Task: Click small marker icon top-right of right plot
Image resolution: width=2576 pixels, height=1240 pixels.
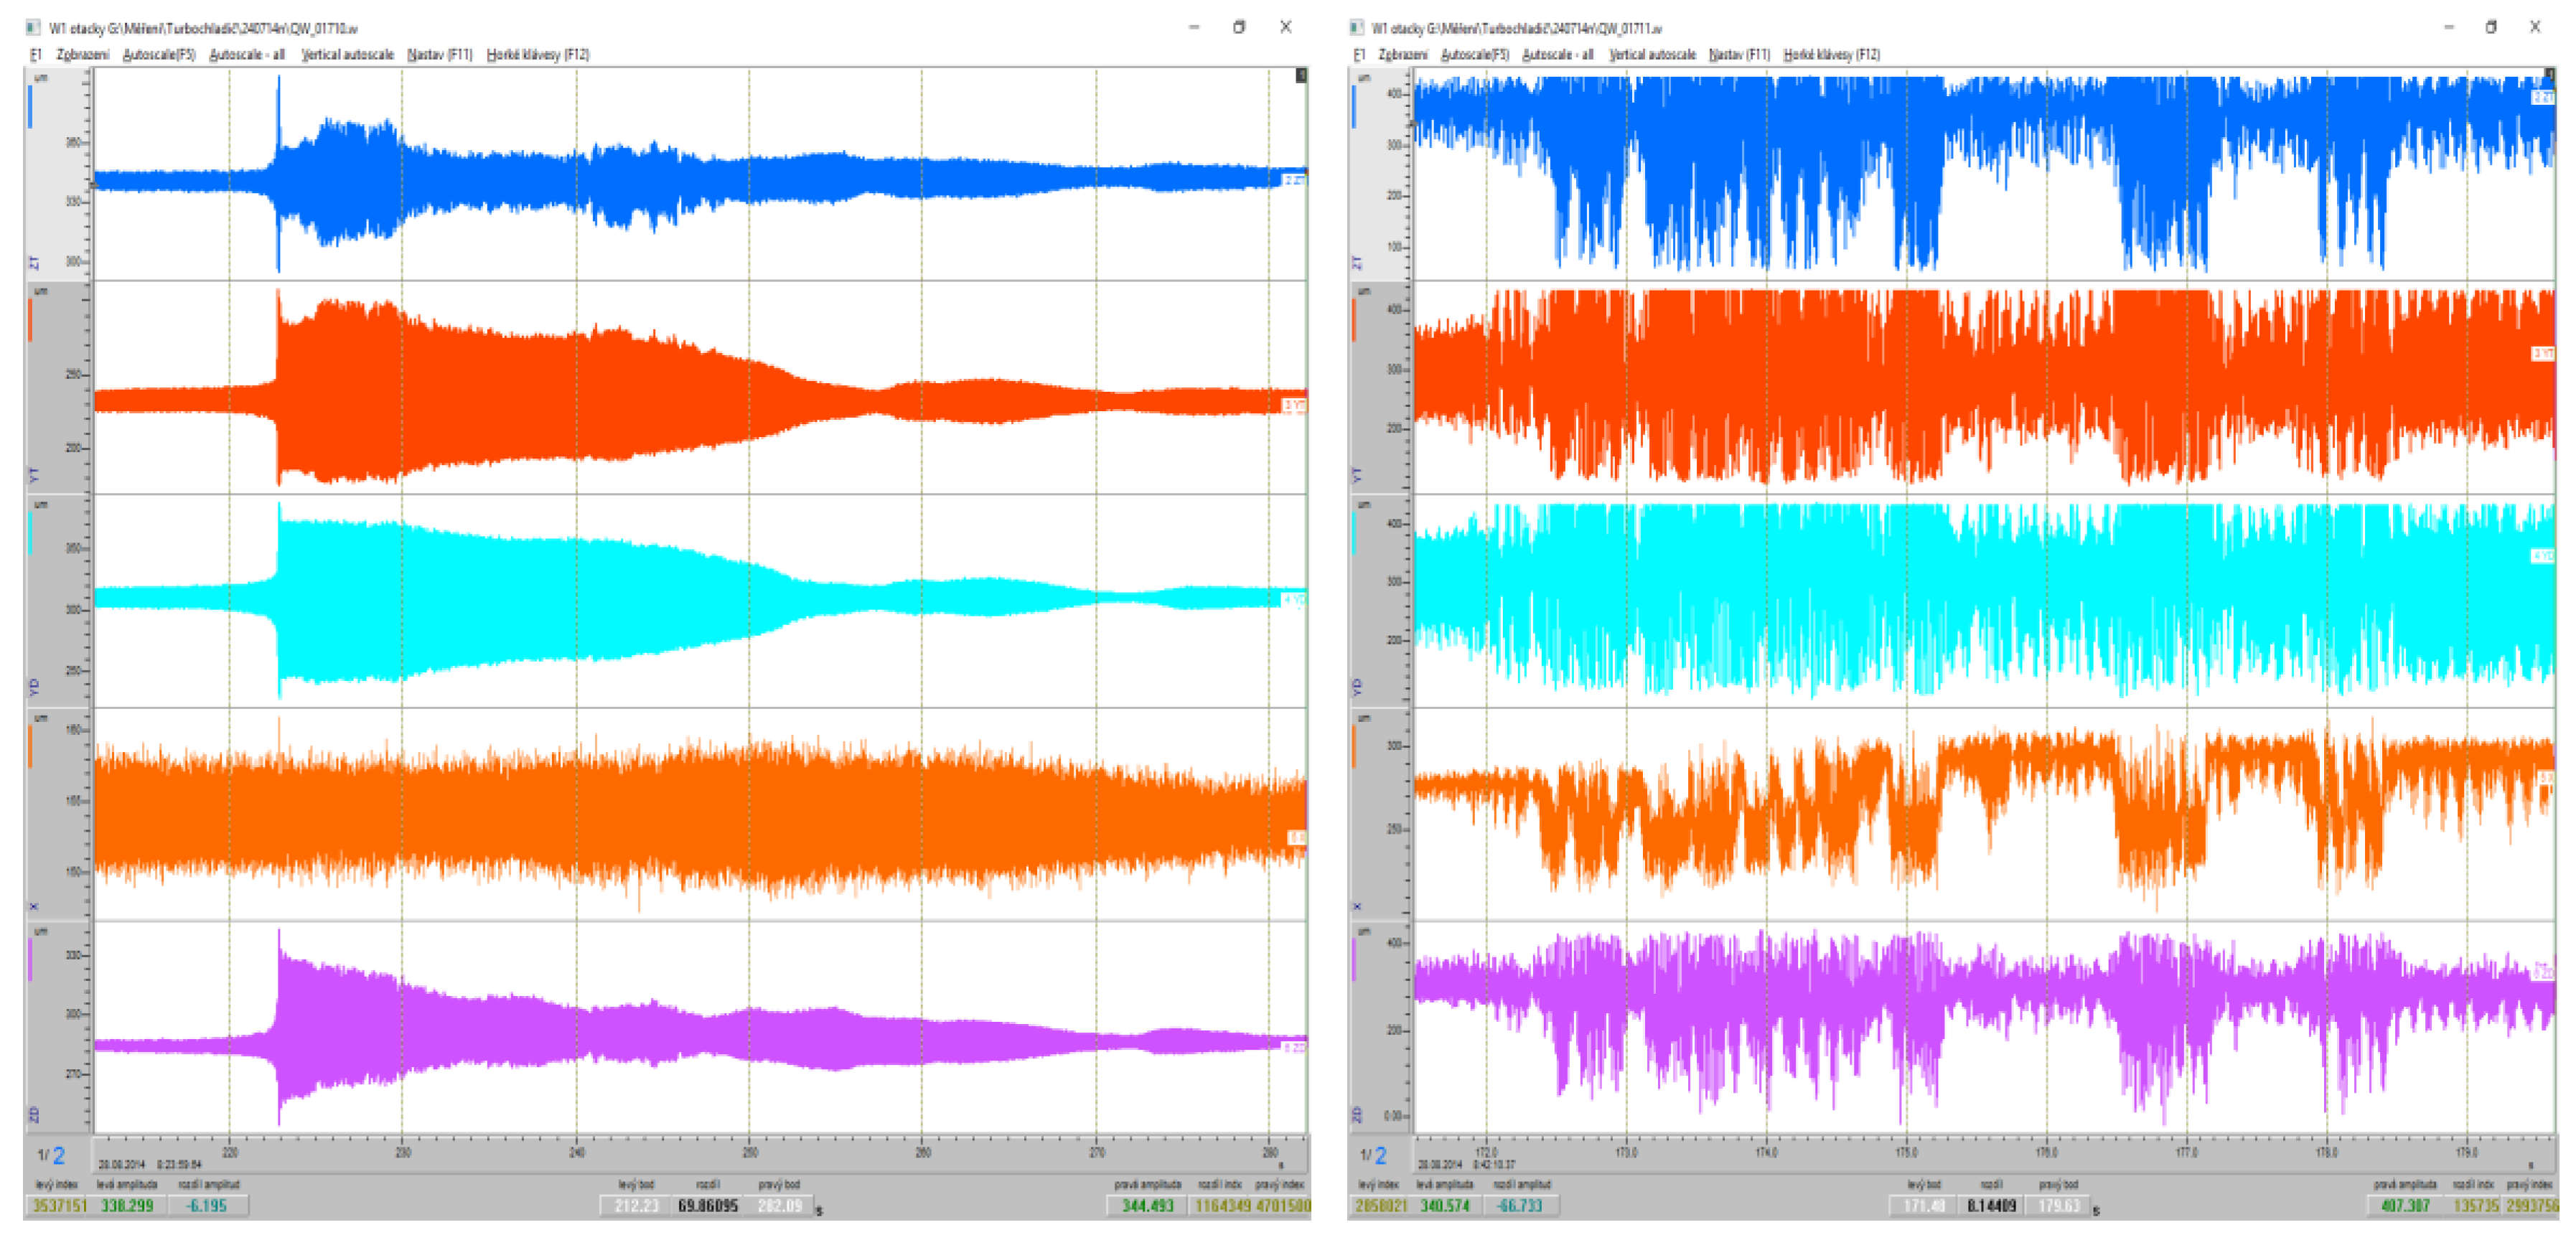Action: tap(2549, 75)
